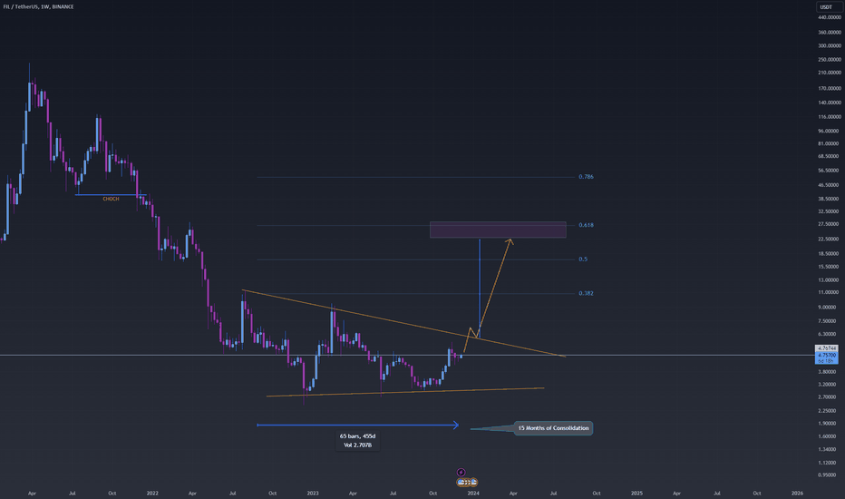Screen dimensions: 845x499
Task: Click the 2023 label on time axis
Action: 311,493
